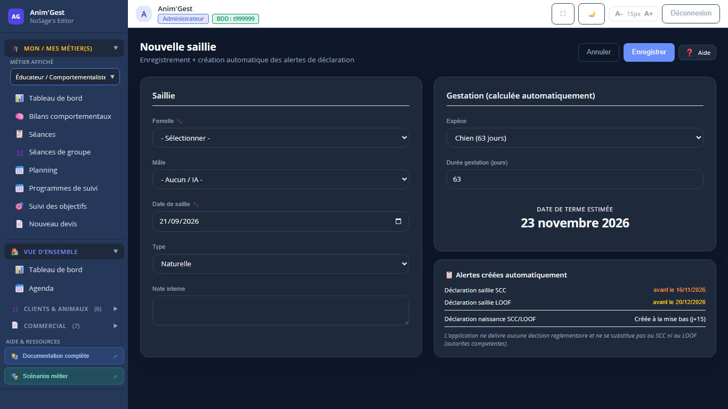
Task: Switch theme with the moon icon
Action: pos(592,14)
